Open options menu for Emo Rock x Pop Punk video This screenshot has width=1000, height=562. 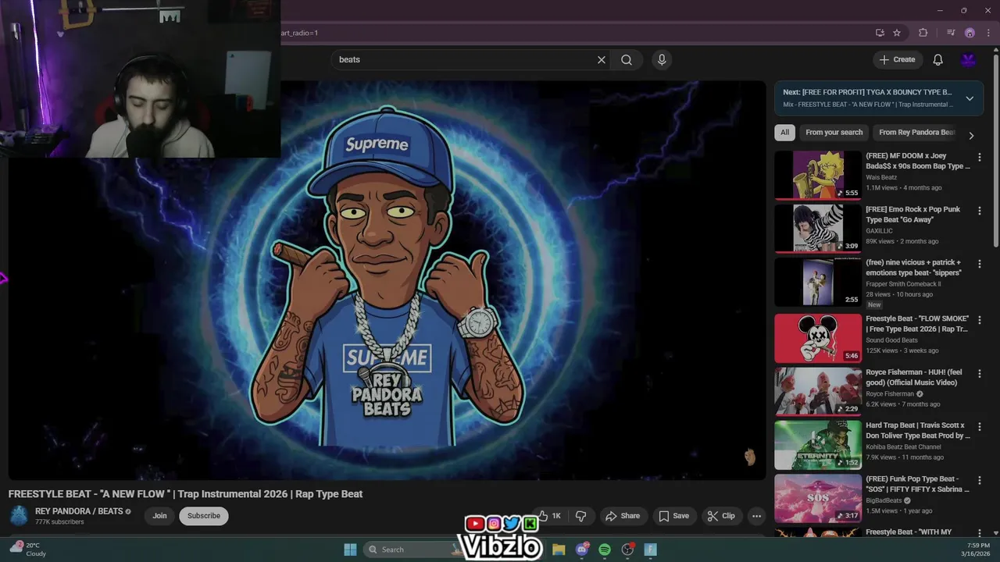click(x=979, y=211)
